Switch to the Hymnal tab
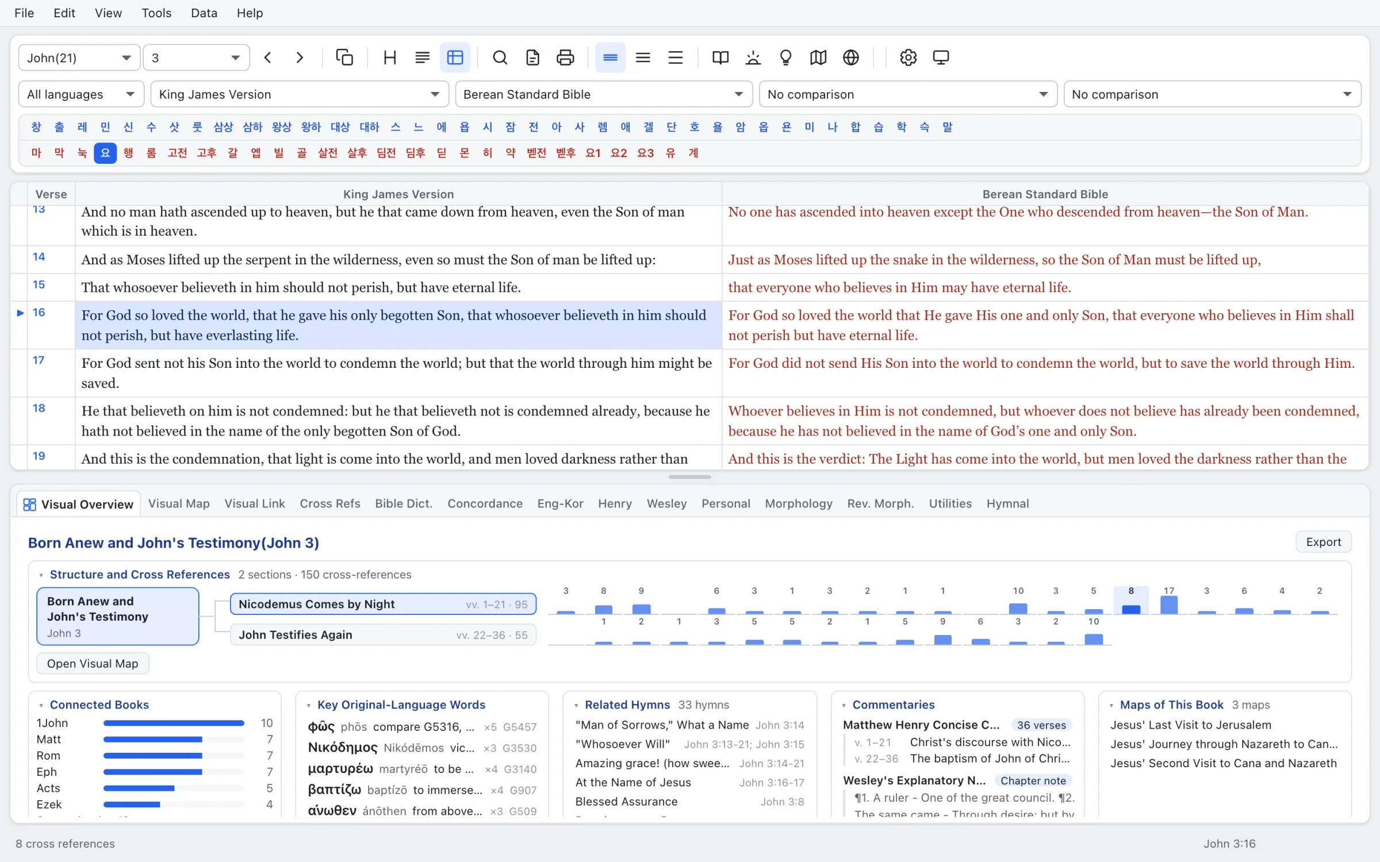The height and width of the screenshot is (862, 1380). (x=1008, y=503)
